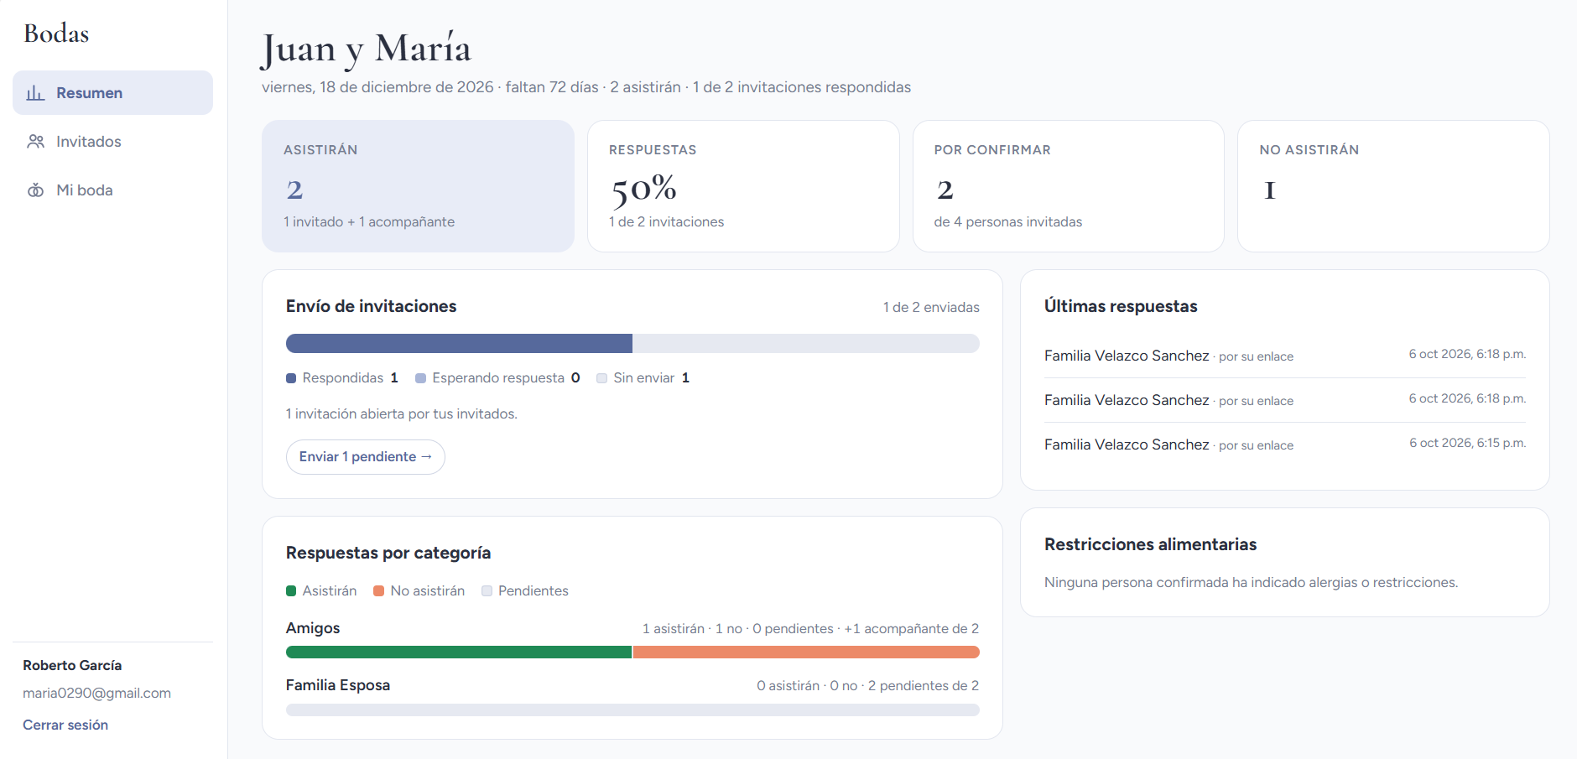Click the Envío de invitaciones progress bar

click(x=632, y=344)
